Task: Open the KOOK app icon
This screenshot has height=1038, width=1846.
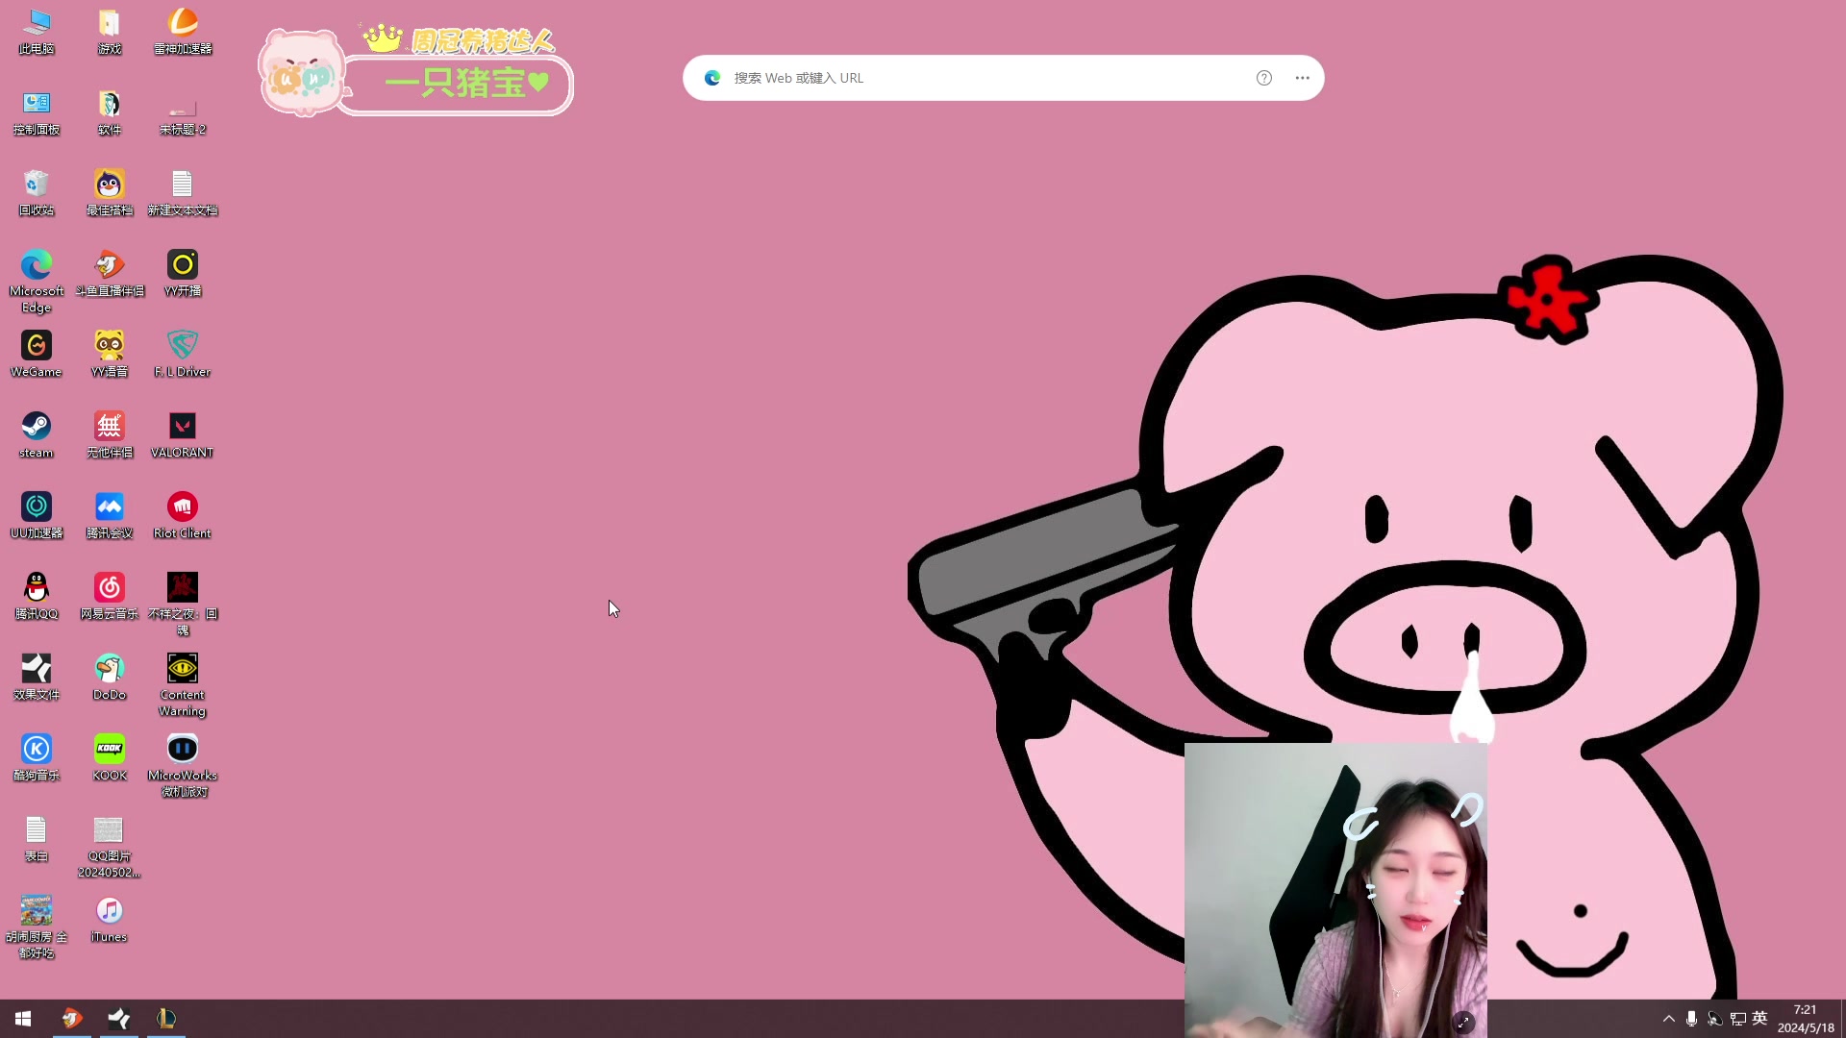Action: point(110,750)
